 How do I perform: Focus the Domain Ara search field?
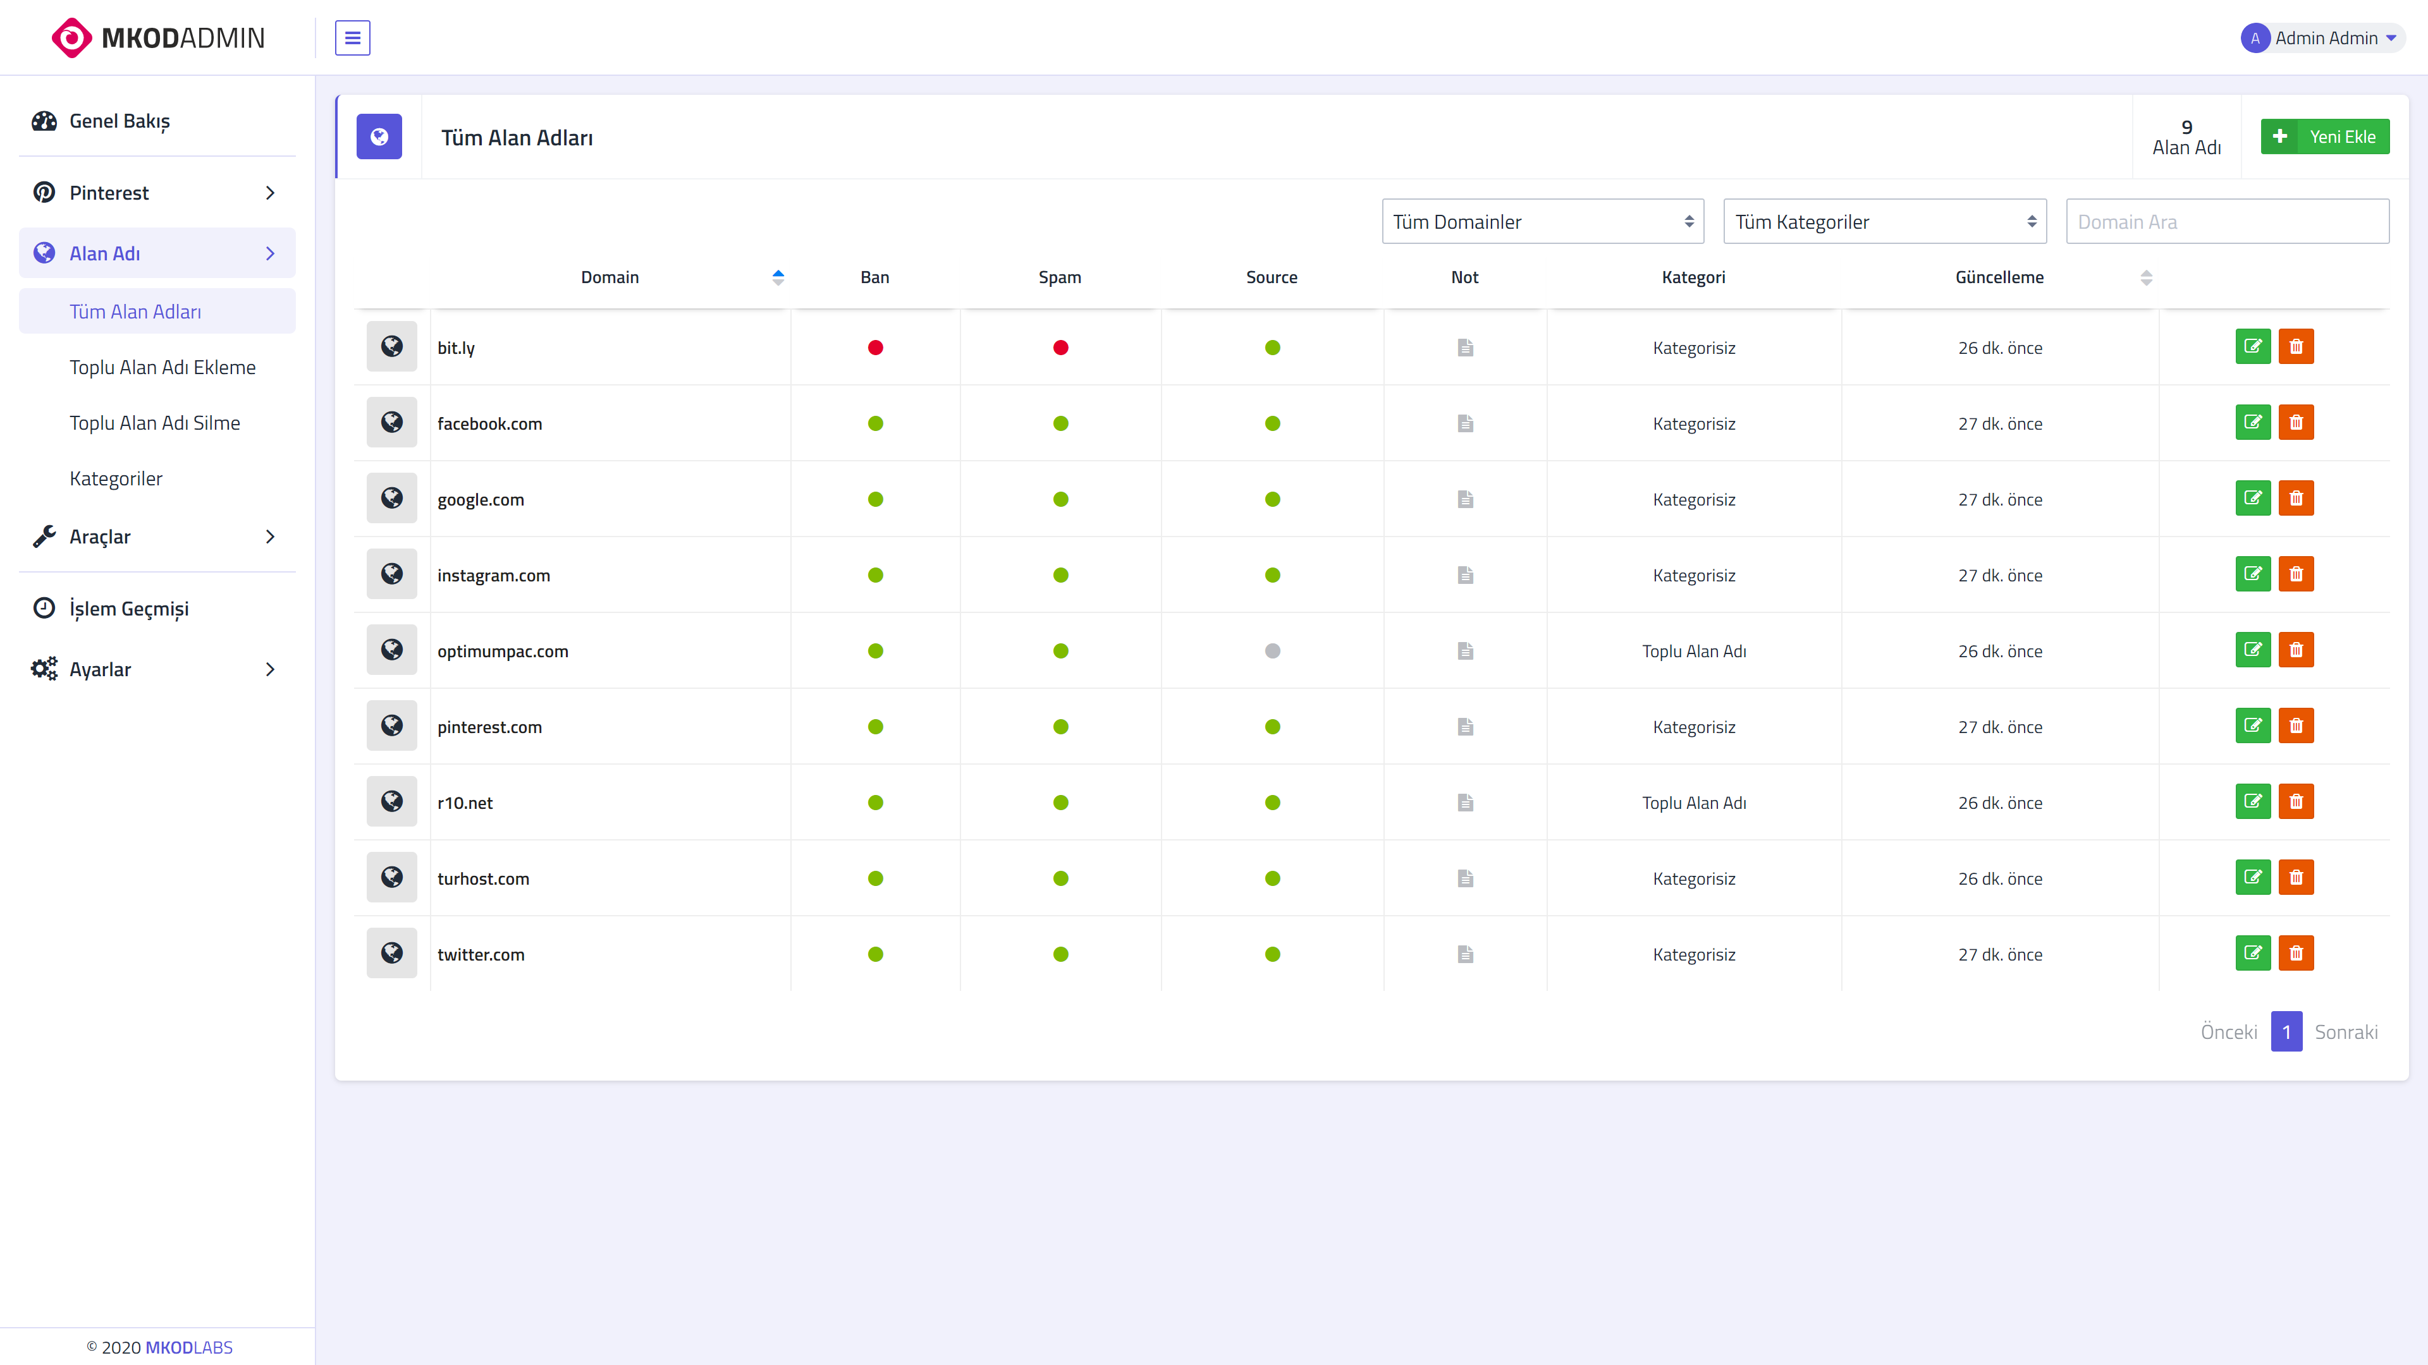[2227, 221]
